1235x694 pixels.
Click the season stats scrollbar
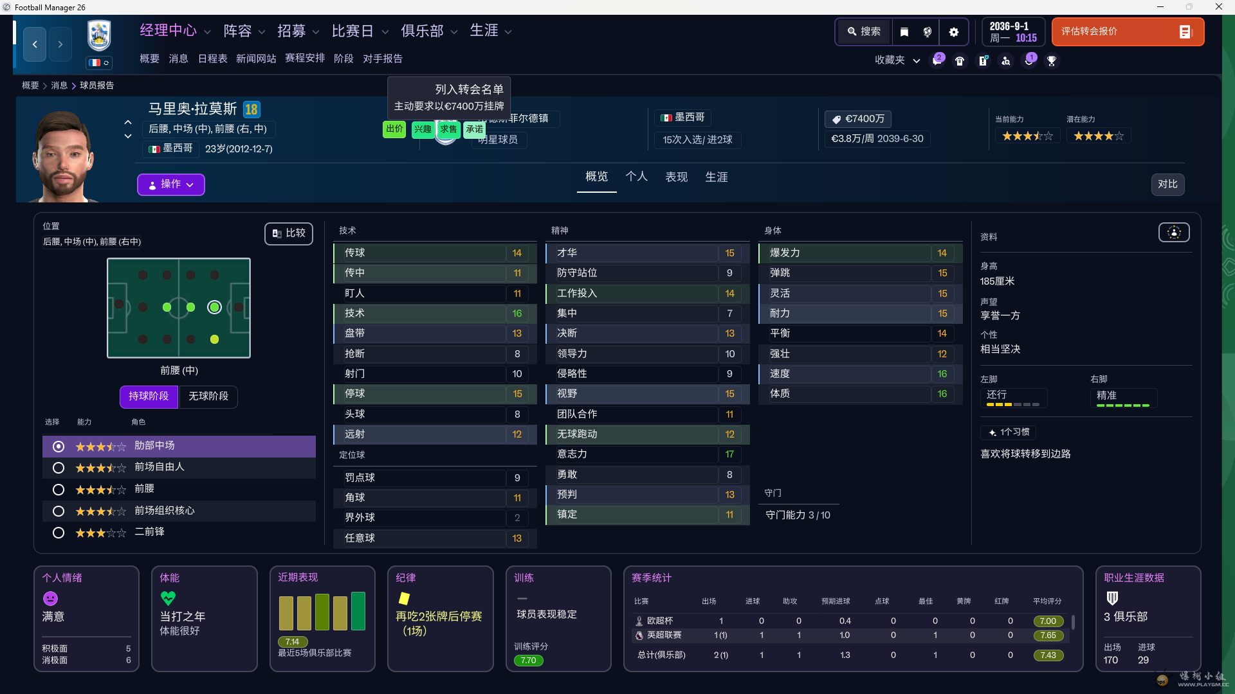[1073, 622]
